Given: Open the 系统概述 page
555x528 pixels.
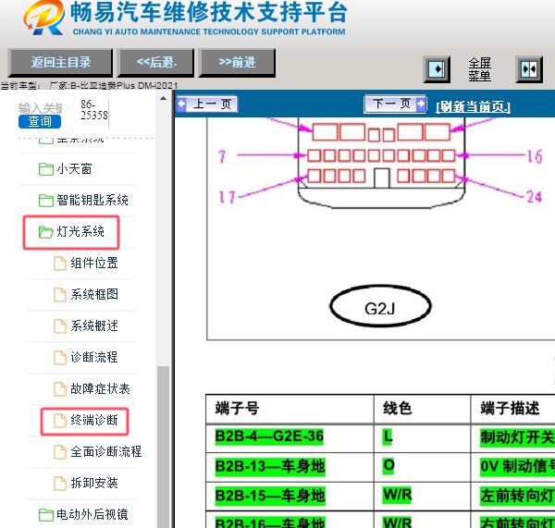Looking at the screenshot, I should click(94, 325).
